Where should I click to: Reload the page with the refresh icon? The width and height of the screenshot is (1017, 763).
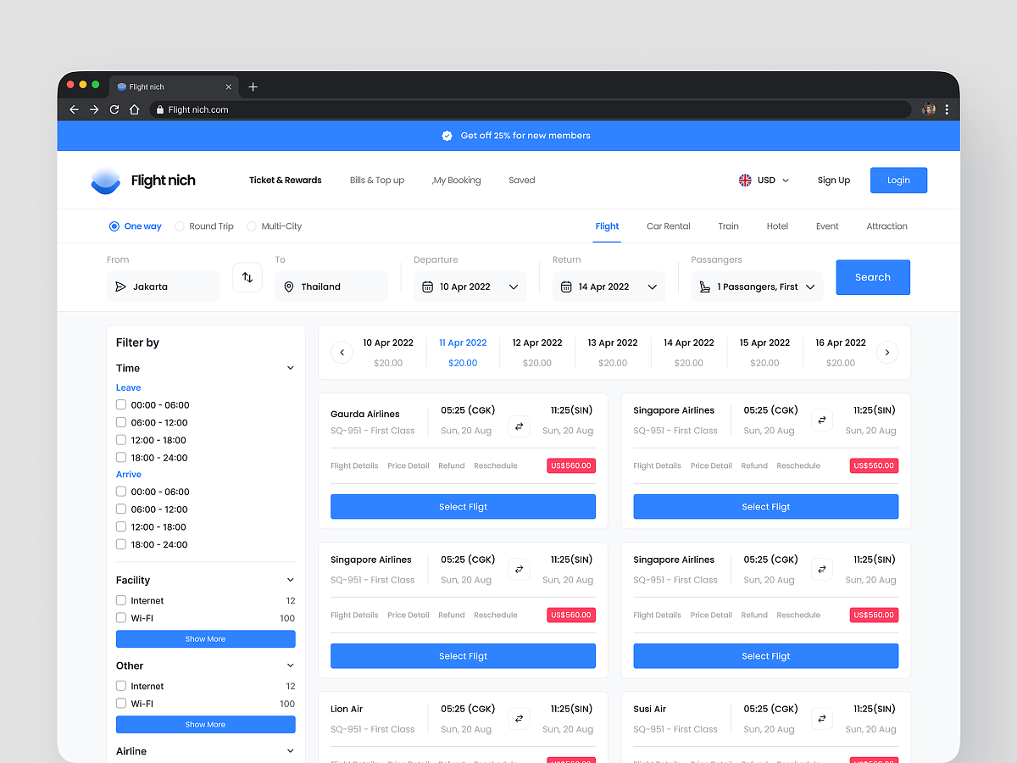[114, 109]
